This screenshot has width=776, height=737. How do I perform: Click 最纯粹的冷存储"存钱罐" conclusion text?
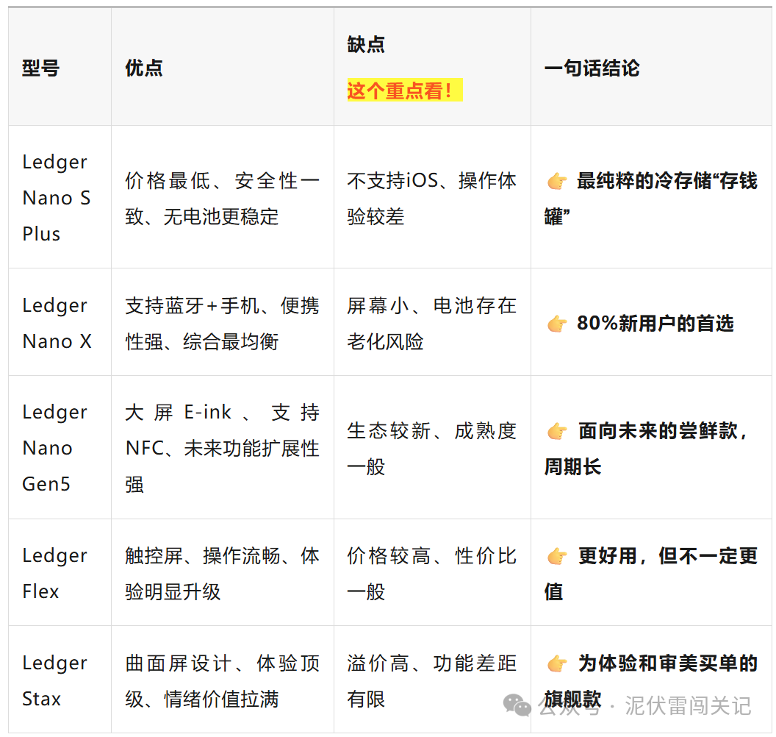(651, 198)
